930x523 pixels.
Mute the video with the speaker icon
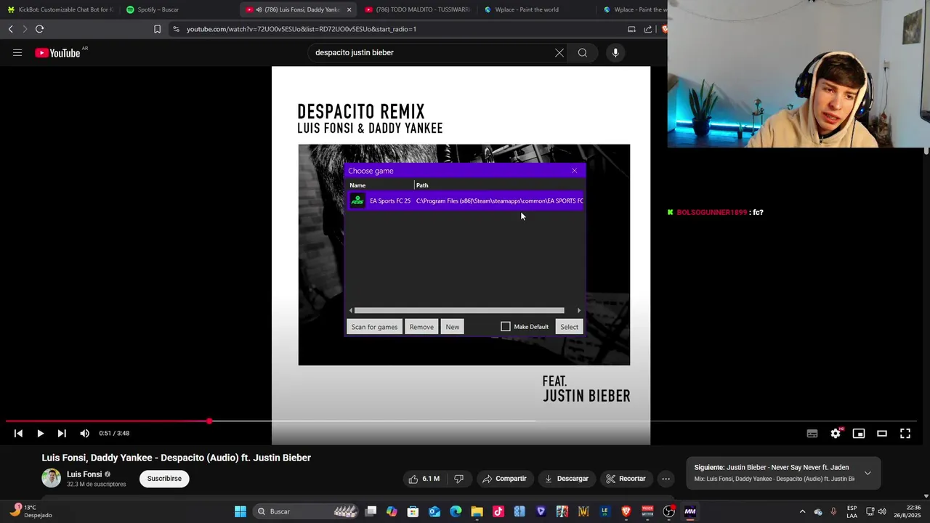coord(84,433)
